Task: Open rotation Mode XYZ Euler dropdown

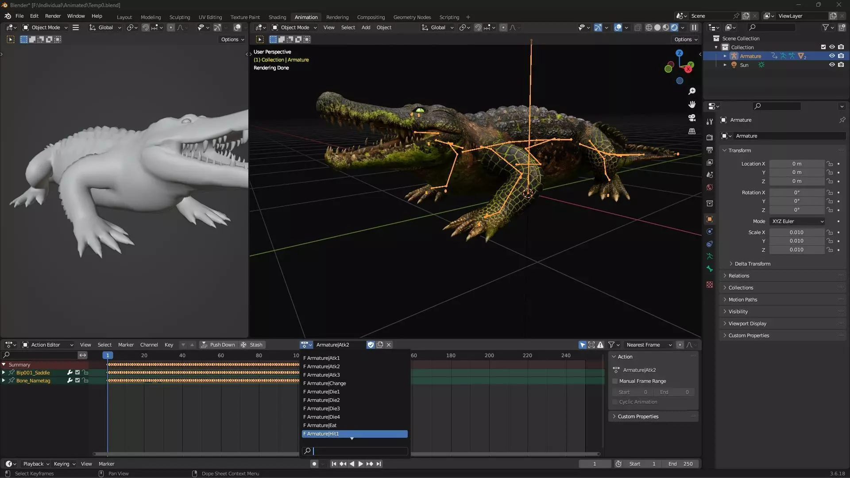Action: (797, 221)
